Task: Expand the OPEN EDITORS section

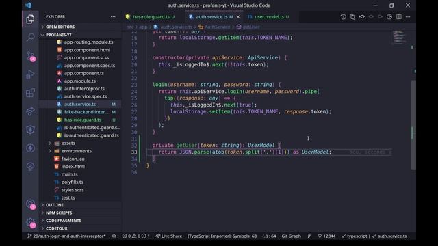Action: tap(80, 27)
